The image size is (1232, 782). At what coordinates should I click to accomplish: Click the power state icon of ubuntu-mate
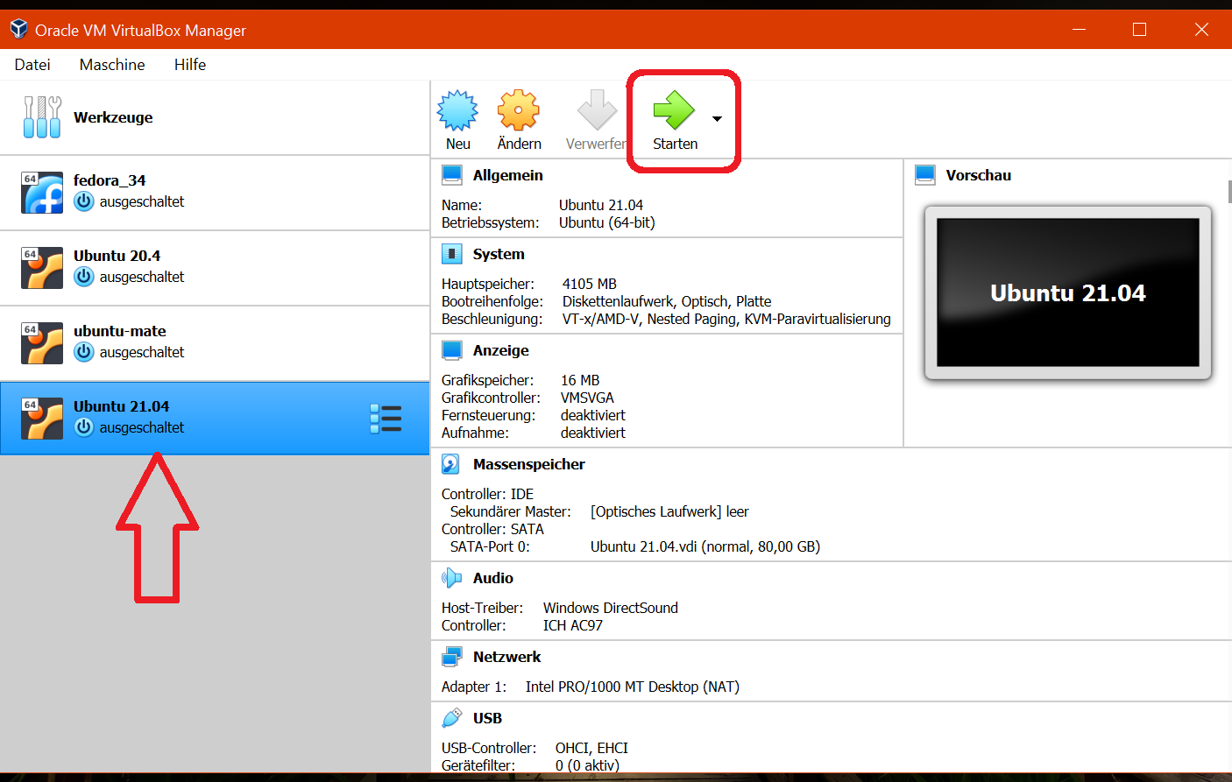click(84, 352)
